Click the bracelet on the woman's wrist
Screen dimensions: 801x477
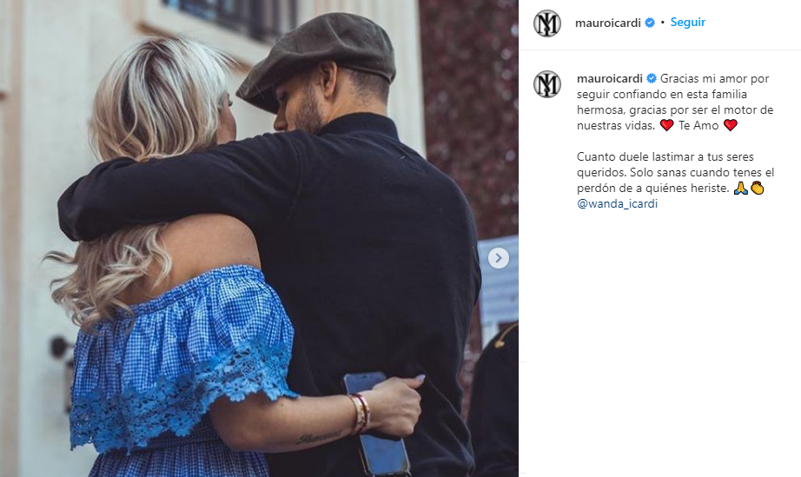point(361,412)
